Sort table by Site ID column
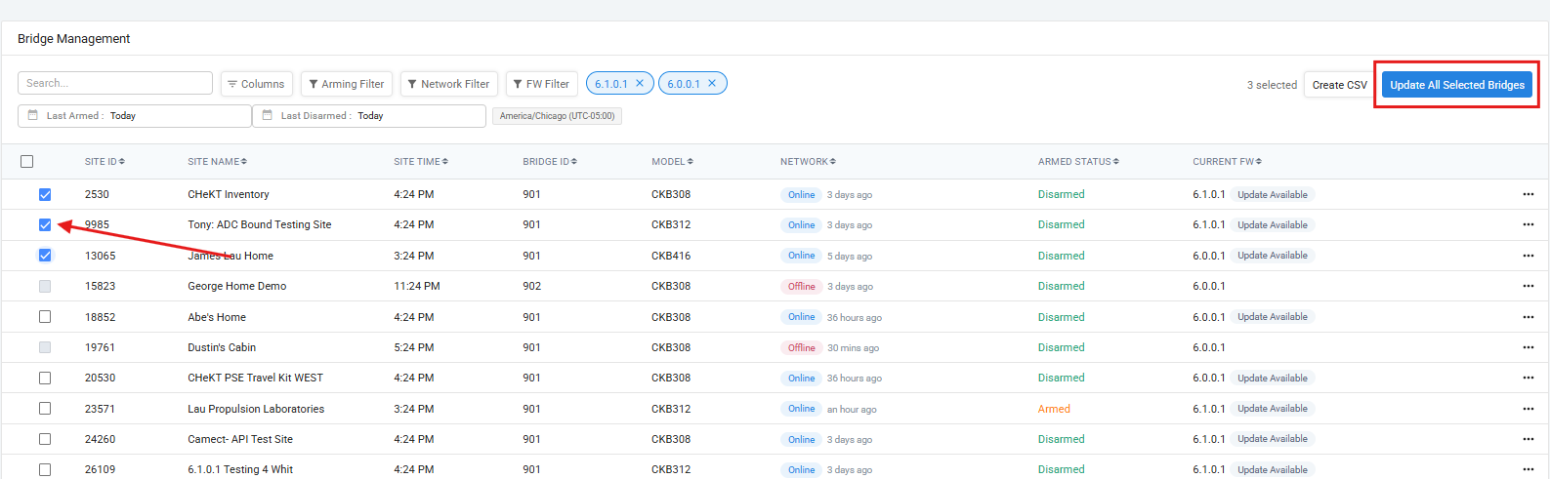 pyautogui.click(x=105, y=162)
